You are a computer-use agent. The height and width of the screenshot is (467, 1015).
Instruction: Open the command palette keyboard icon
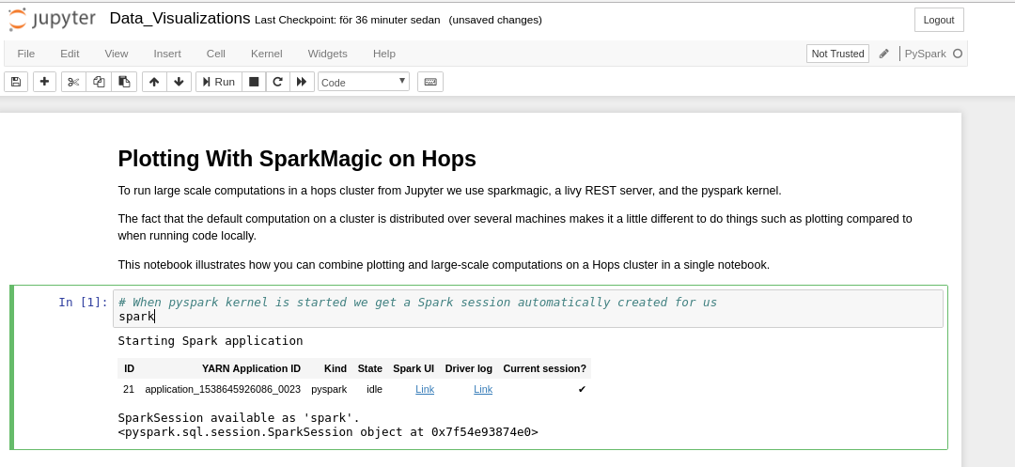[x=430, y=82]
